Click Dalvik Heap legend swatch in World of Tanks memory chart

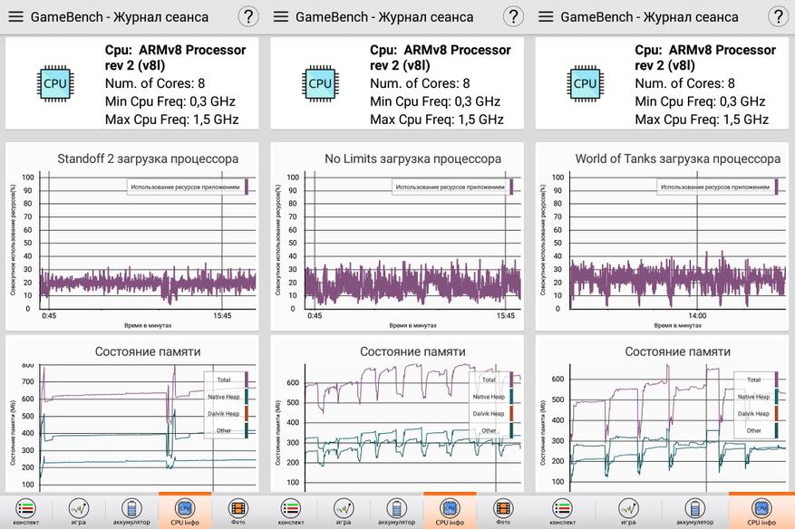[776, 413]
